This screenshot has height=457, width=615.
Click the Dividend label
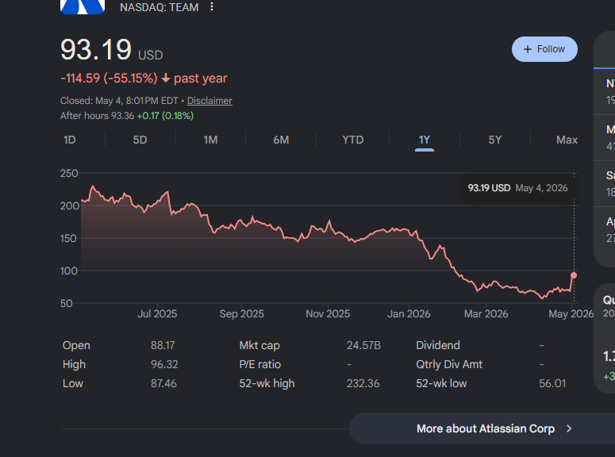438,346
